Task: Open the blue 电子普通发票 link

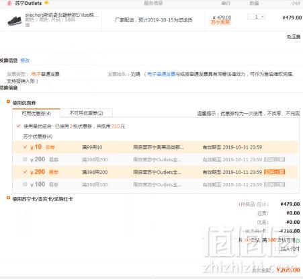Action: (x=161, y=74)
